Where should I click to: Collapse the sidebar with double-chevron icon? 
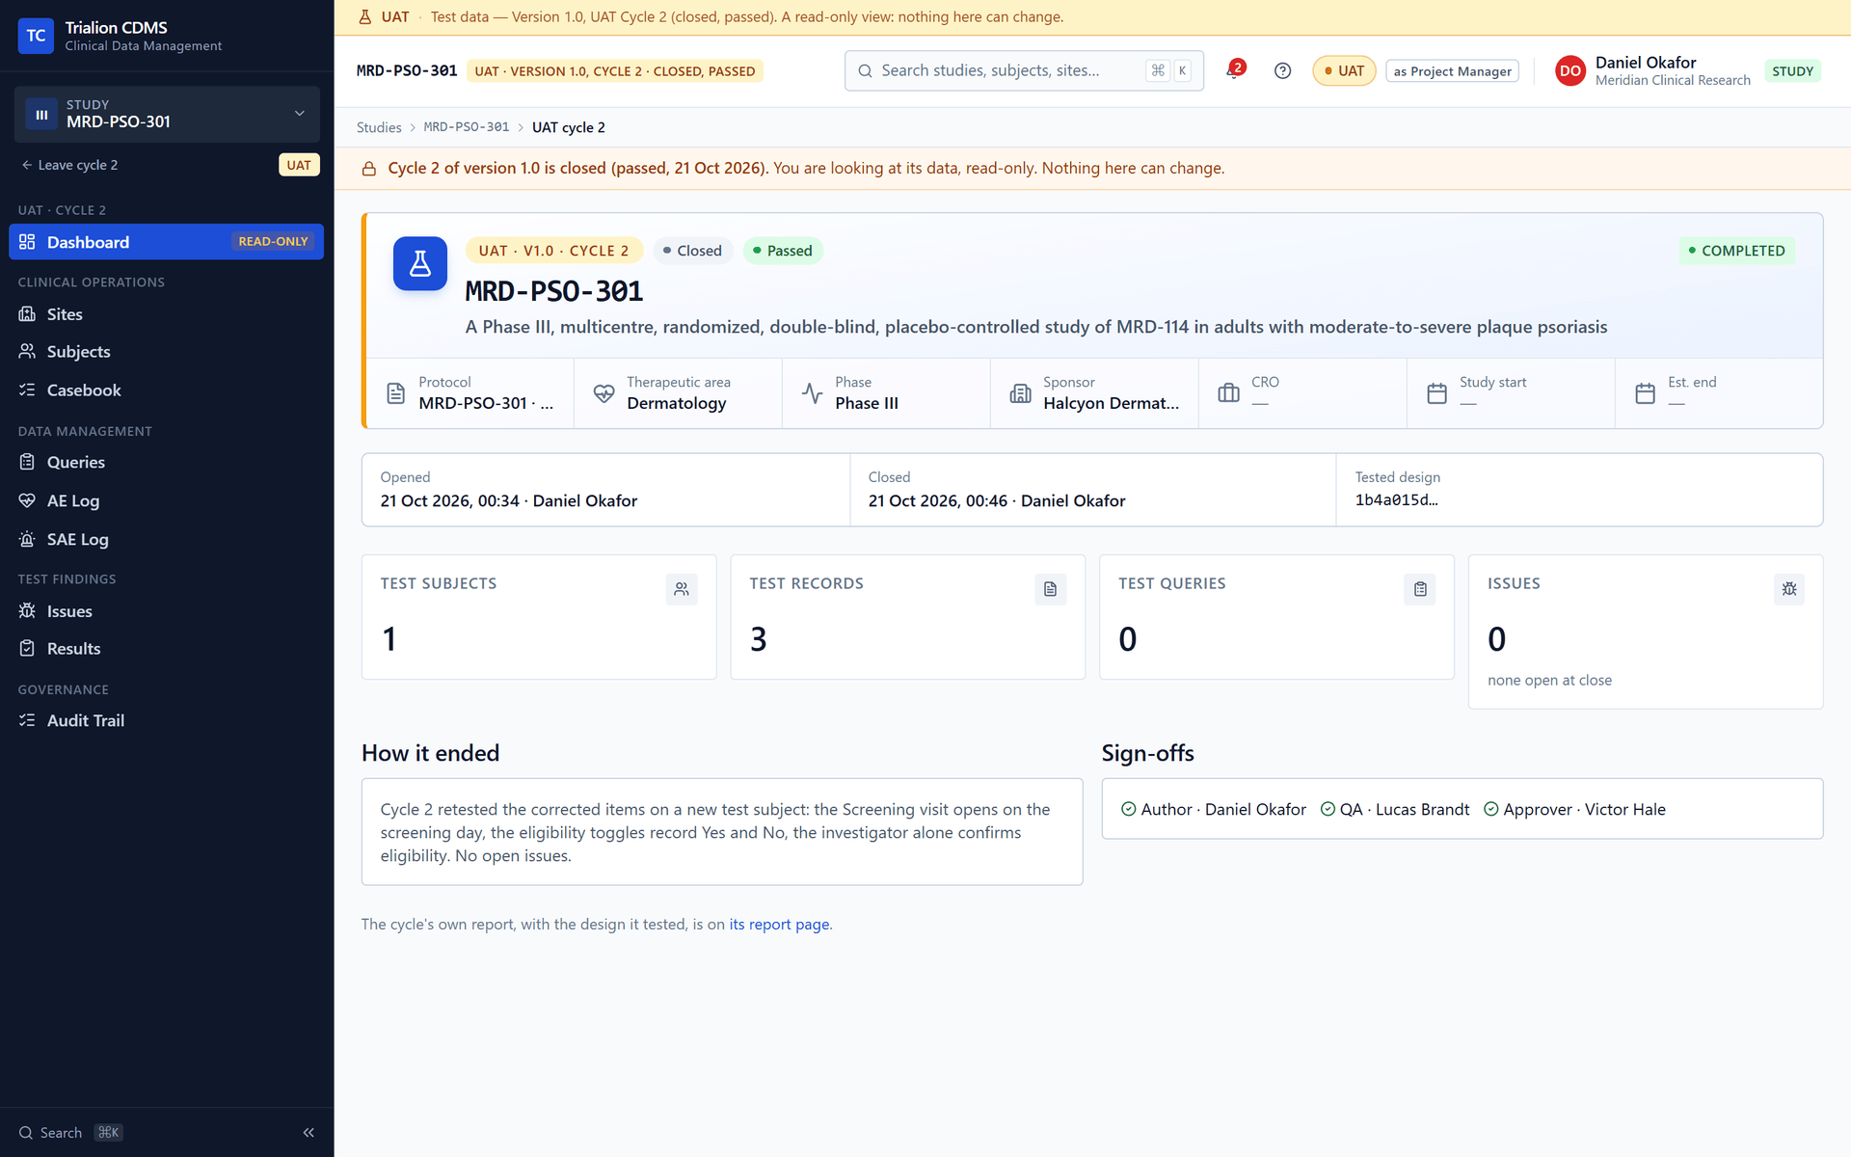[308, 1132]
